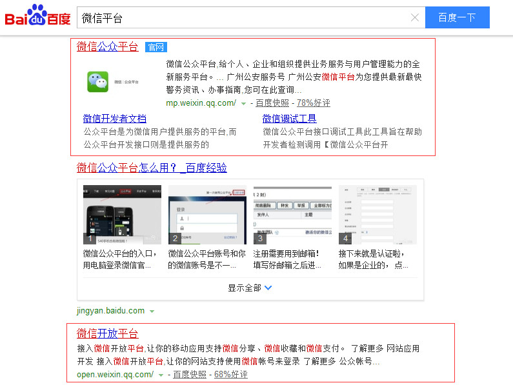Click description text under 微信调试工具

pos(342,138)
